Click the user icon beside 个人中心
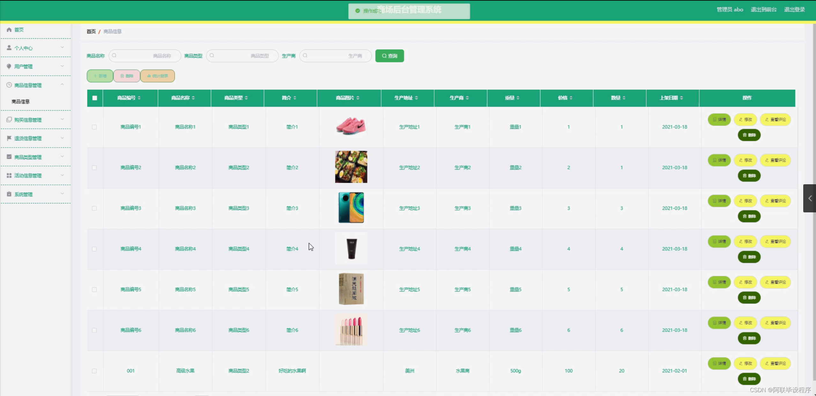 [9, 48]
